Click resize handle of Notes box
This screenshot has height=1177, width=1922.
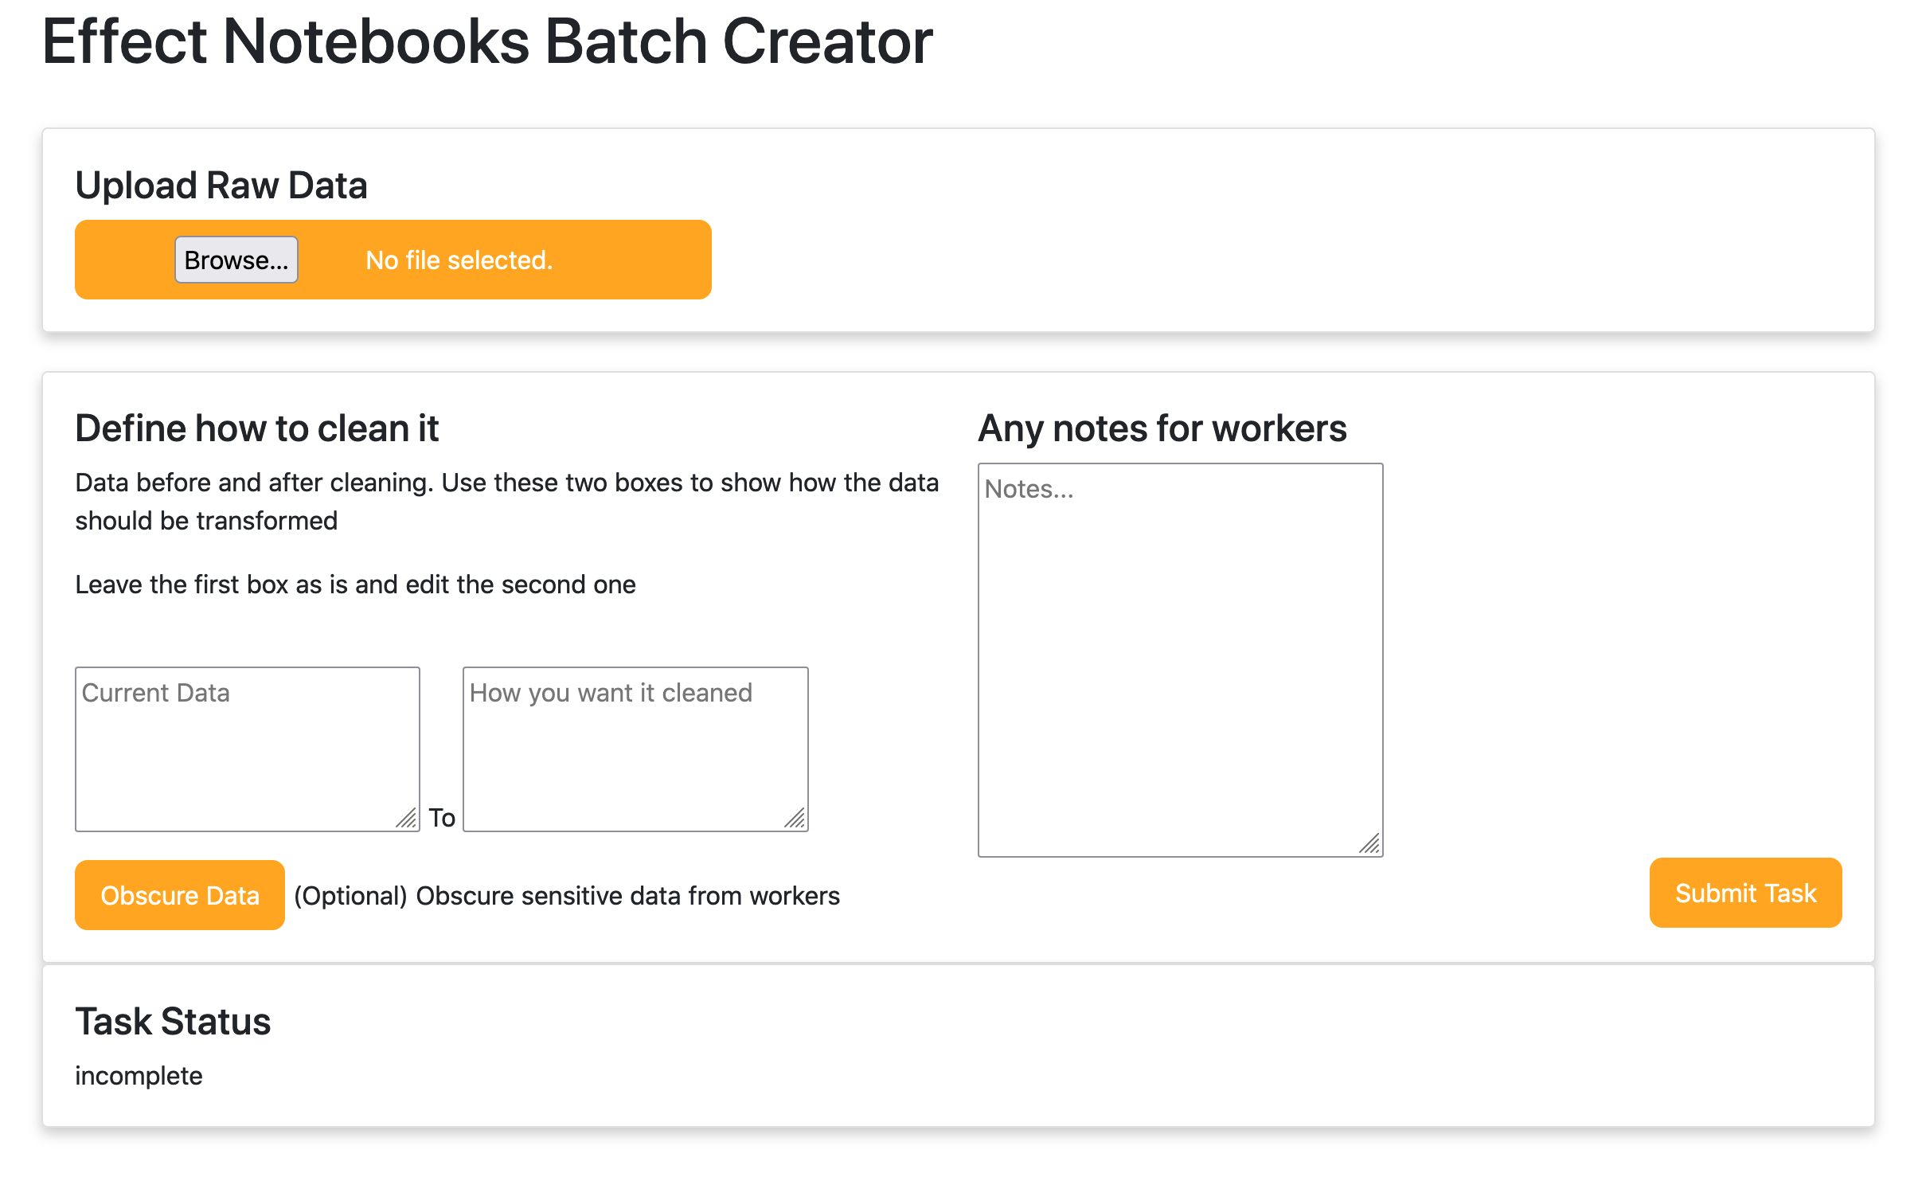[x=1369, y=844]
